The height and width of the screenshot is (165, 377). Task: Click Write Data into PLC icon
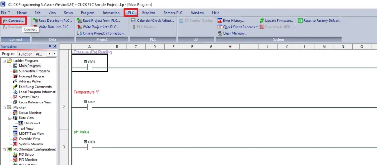[36, 27]
